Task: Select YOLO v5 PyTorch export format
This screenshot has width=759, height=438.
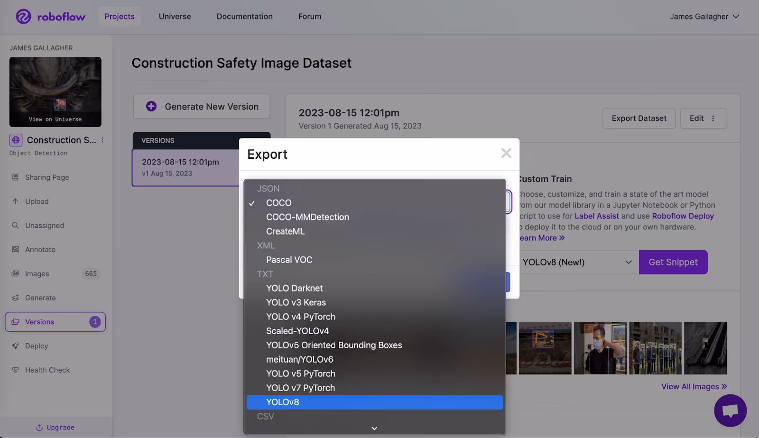Action: tap(375, 374)
